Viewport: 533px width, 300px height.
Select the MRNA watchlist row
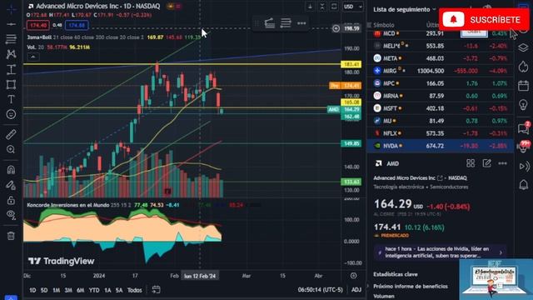pyautogui.click(x=441, y=96)
